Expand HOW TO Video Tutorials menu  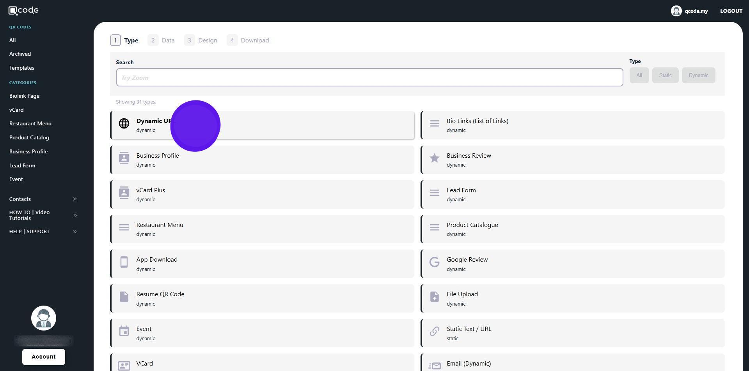click(x=43, y=215)
